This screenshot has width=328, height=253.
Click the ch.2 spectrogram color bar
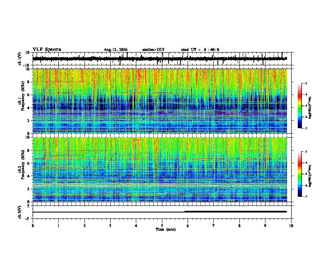(x=300, y=174)
